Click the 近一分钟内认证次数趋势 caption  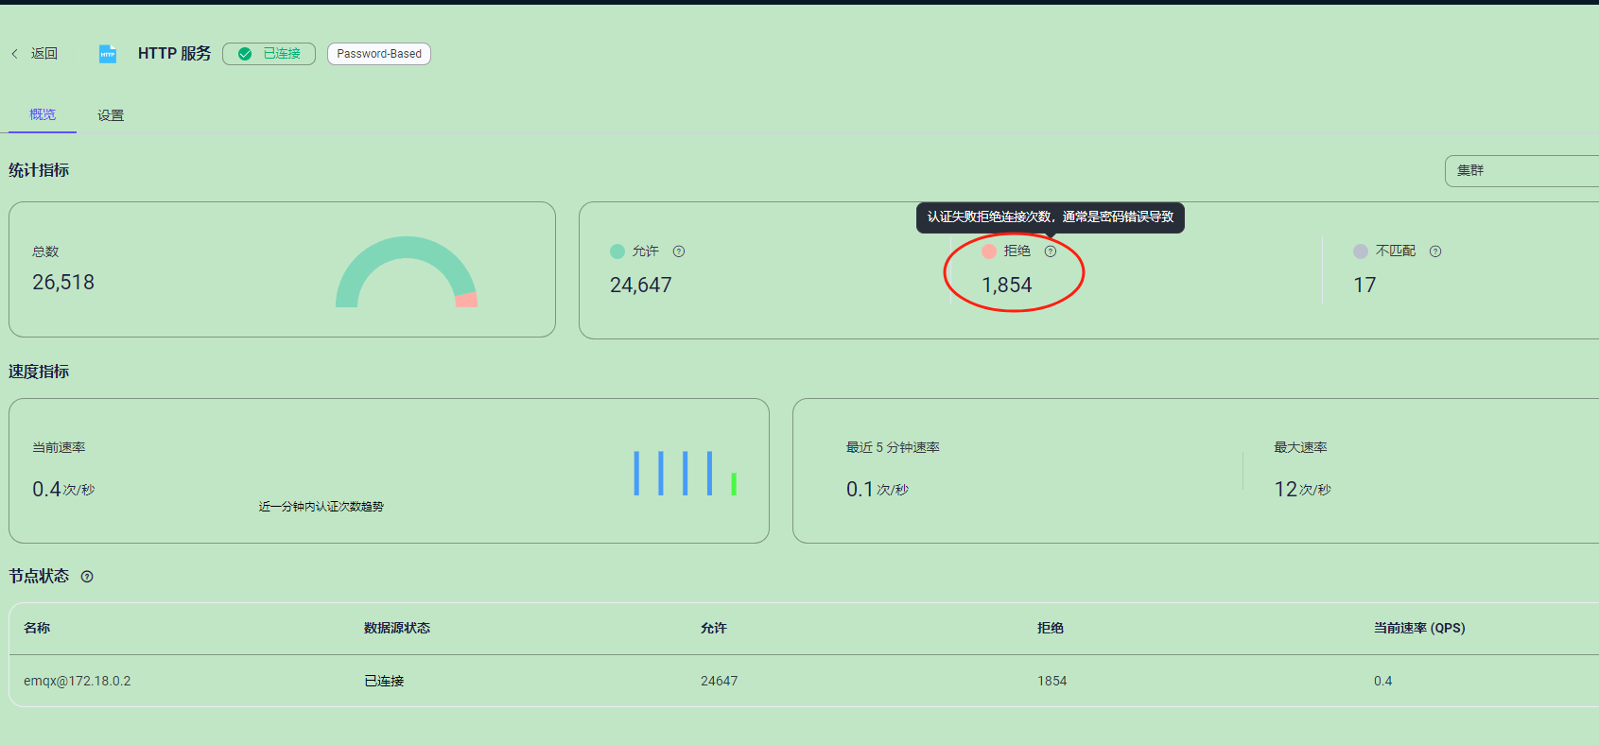point(322,507)
